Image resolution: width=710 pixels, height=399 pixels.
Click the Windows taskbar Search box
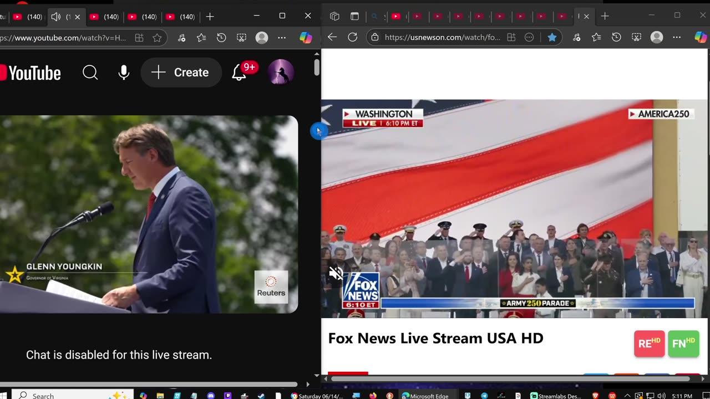pos(73,396)
